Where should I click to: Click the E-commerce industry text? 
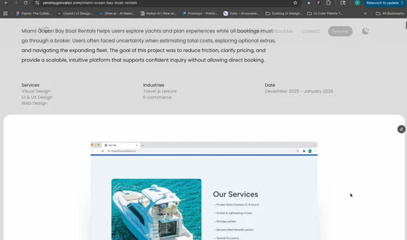pos(157,97)
